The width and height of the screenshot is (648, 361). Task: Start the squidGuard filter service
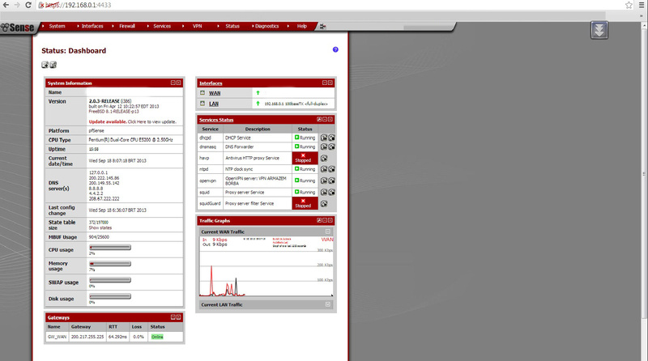(x=324, y=204)
